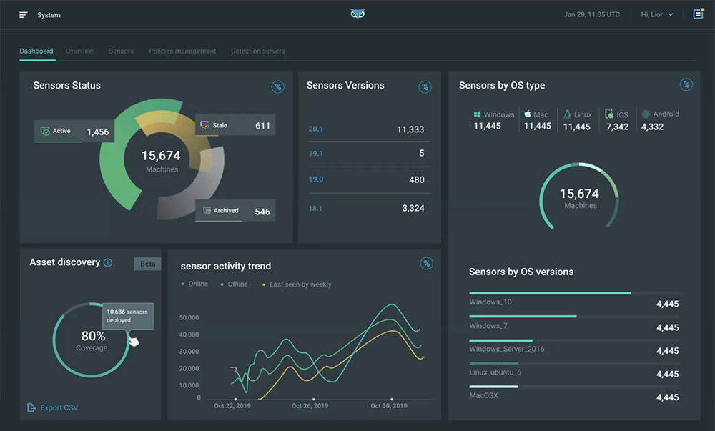Image resolution: width=715 pixels, height=431 pixels.
Task: Click the Windows OS icon
Action: [x=477, y=114]
